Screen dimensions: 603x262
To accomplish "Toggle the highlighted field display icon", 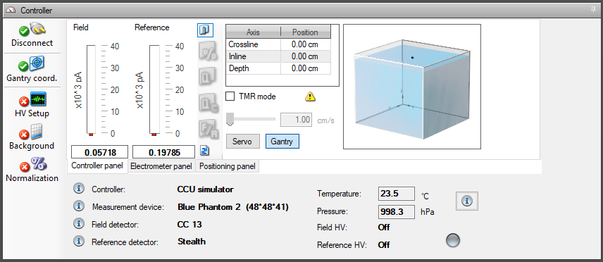I will point(205,30).
